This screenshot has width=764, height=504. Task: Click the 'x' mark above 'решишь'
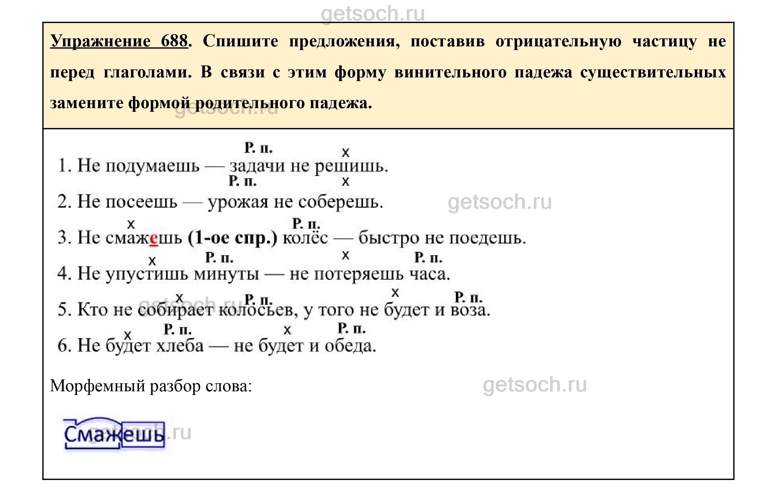tap(345, 152)
